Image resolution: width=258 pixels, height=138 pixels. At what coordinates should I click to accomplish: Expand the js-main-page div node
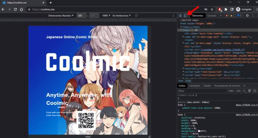pos(183,43)
